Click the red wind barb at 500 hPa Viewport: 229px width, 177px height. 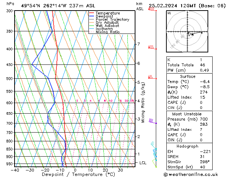(x=153, y=77)
